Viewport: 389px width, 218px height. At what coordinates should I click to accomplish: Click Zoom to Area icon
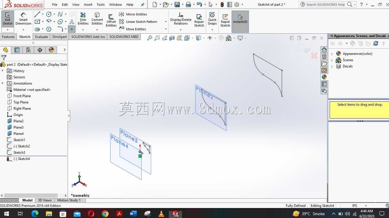(157, 38)
